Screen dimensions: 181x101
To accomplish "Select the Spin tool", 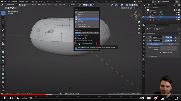I will point(3,78).
